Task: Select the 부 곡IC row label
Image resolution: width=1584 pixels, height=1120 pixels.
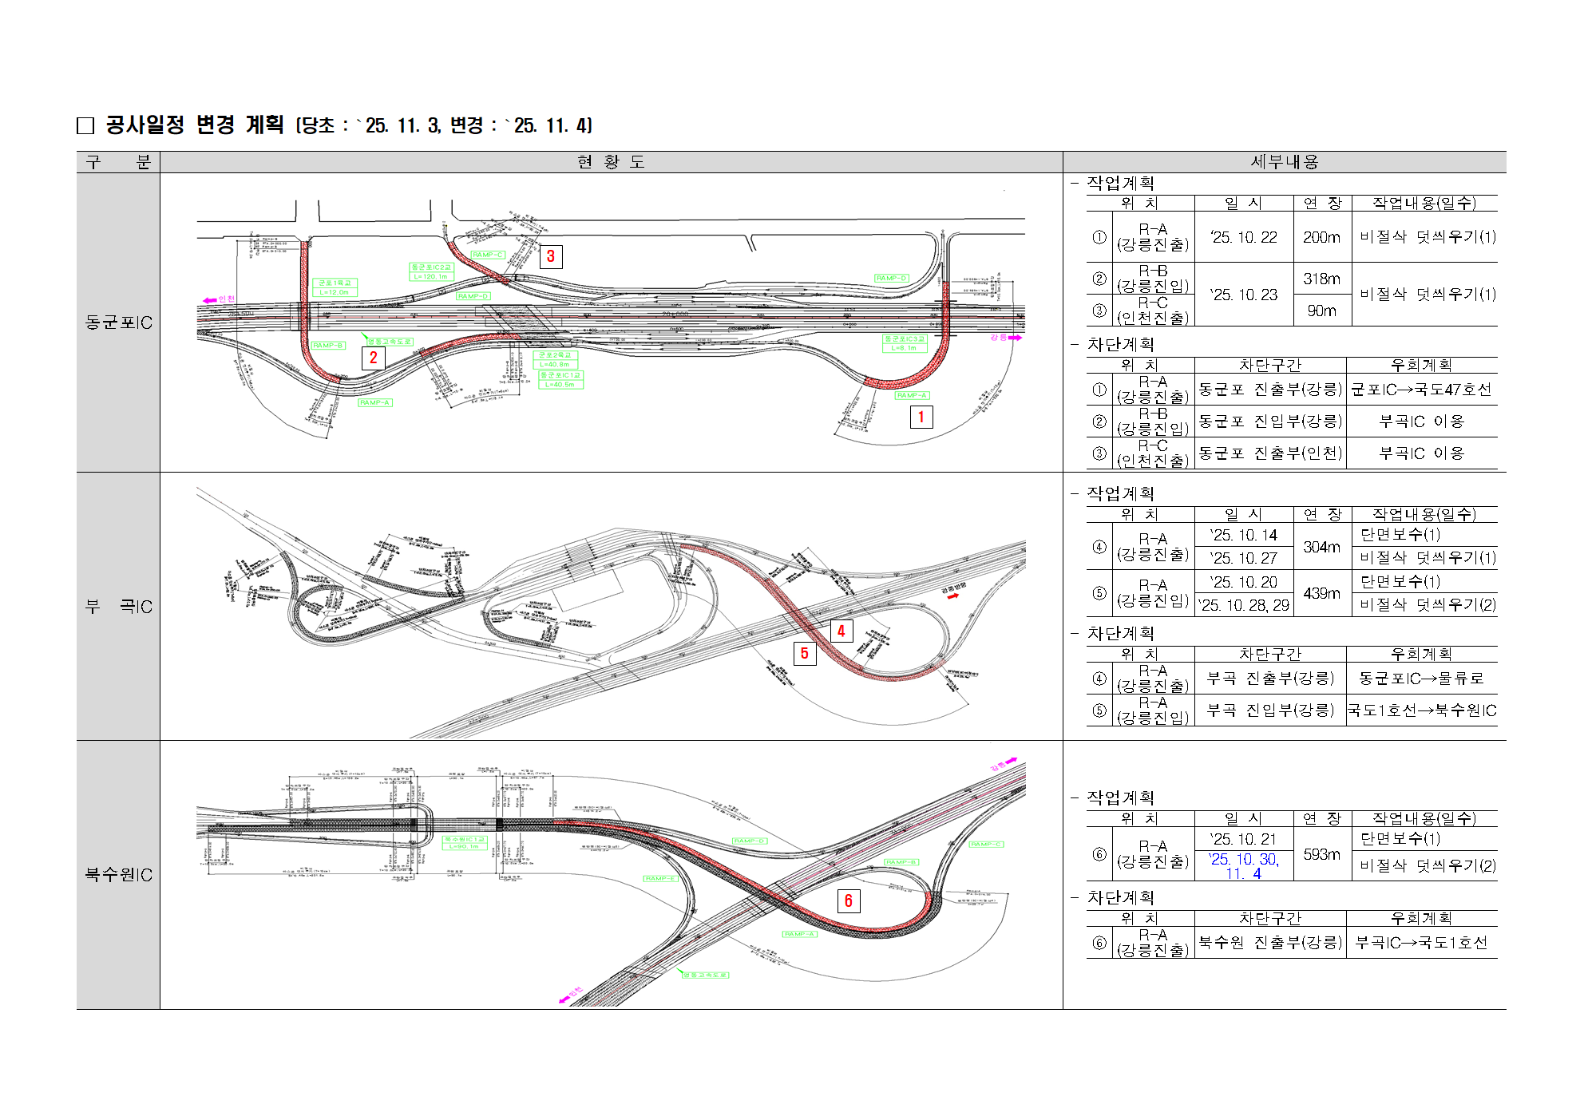Action: coord(118,607)
